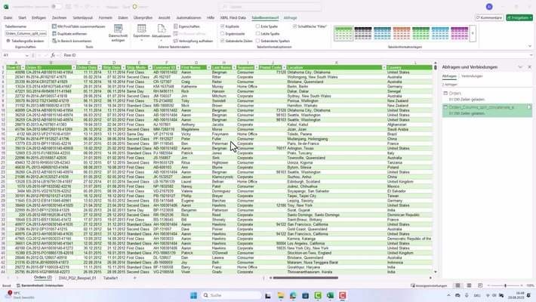Open the query file icon beside Orders_Columns_split query
This screenshot has width=536, height=302.
(528, 107)
